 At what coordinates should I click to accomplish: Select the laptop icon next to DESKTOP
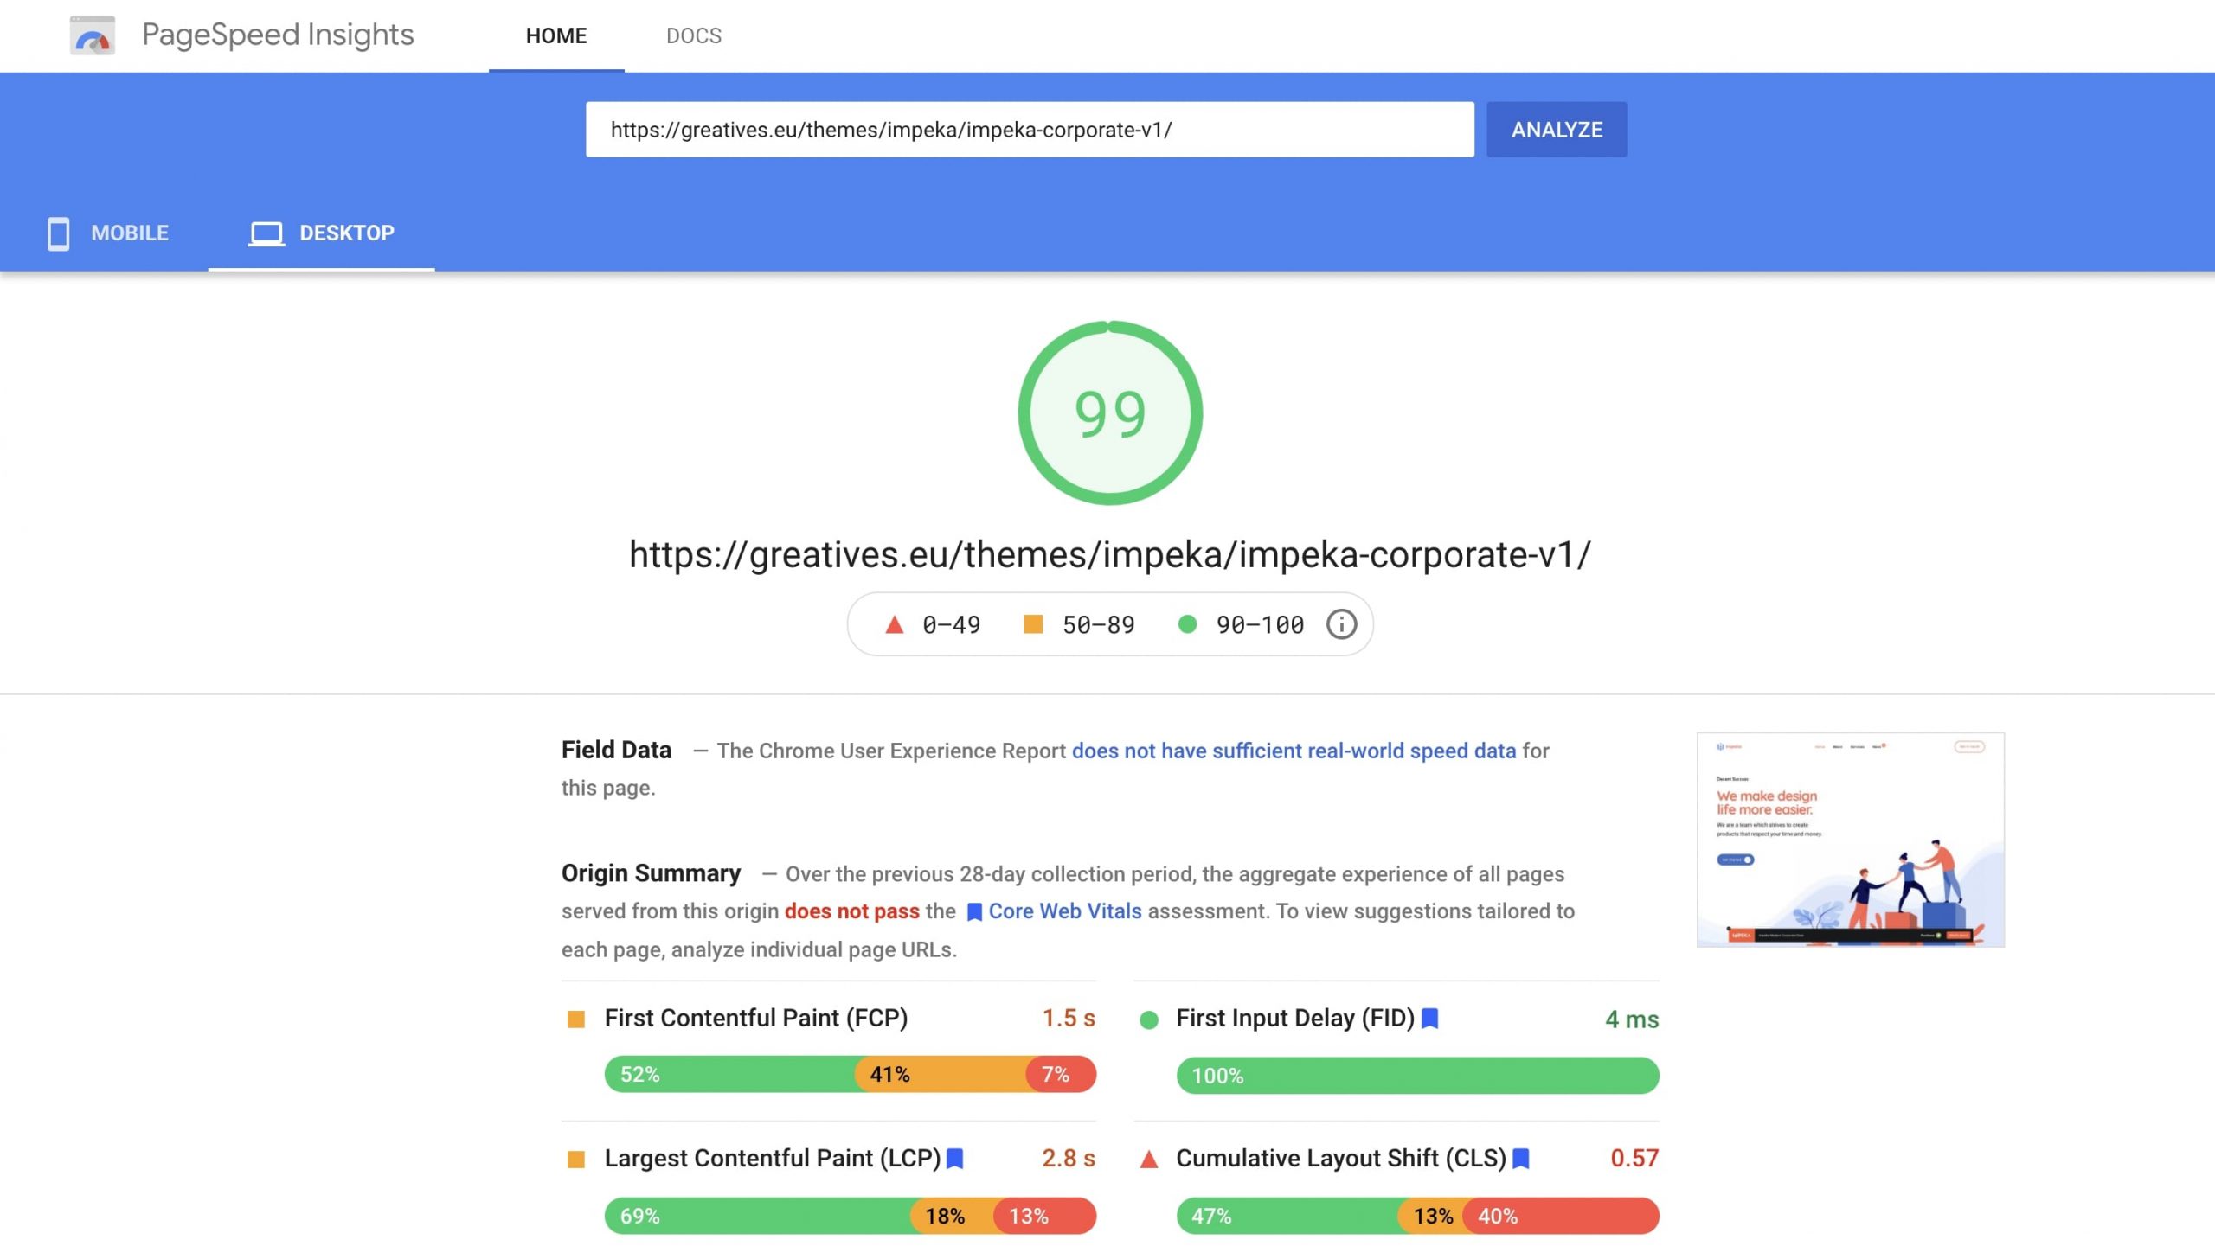(x=266, y=232)
